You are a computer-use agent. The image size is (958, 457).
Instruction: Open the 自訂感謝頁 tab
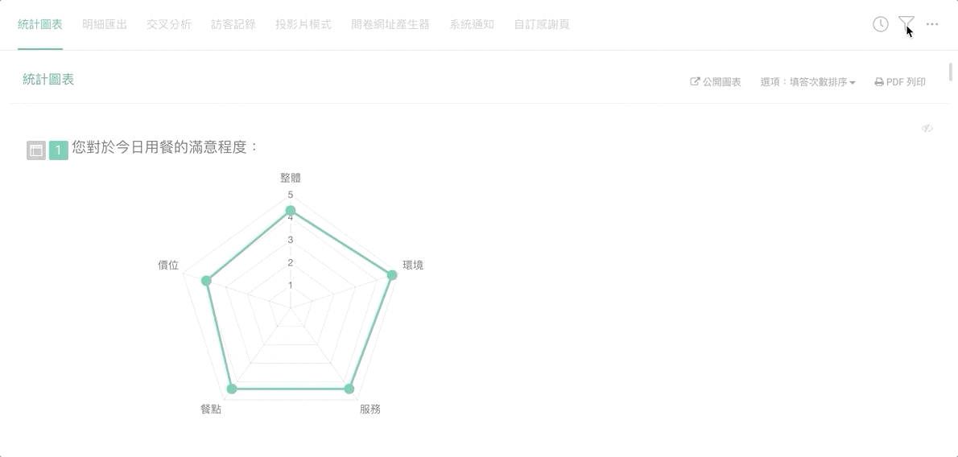(x=542, y=24)
